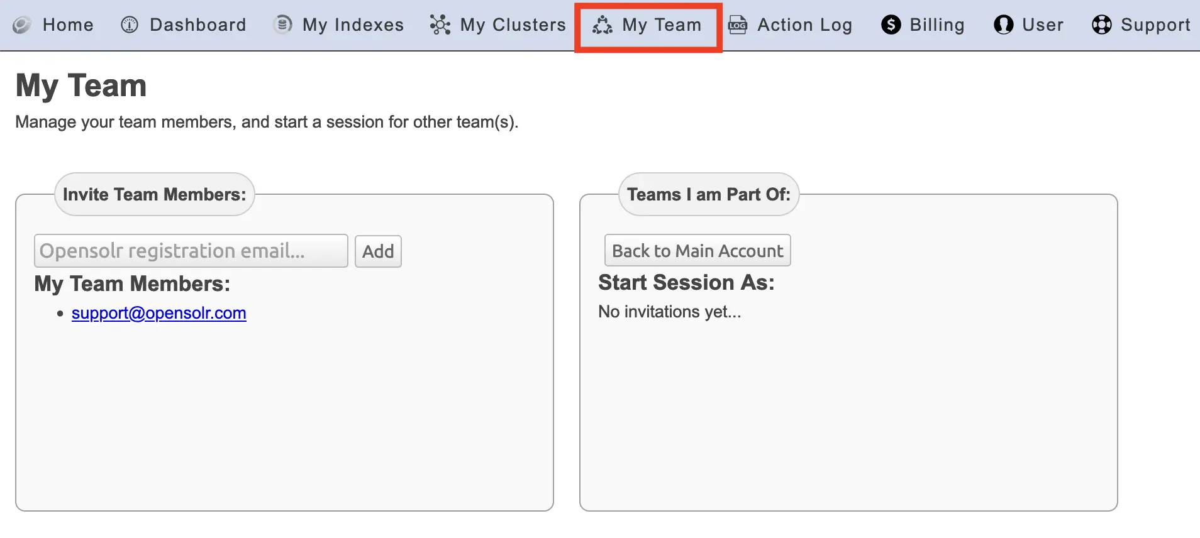Focus the Opensolr registration email field
The height and width of the screenshot is (538, 1200).
[x=191, y=251]
